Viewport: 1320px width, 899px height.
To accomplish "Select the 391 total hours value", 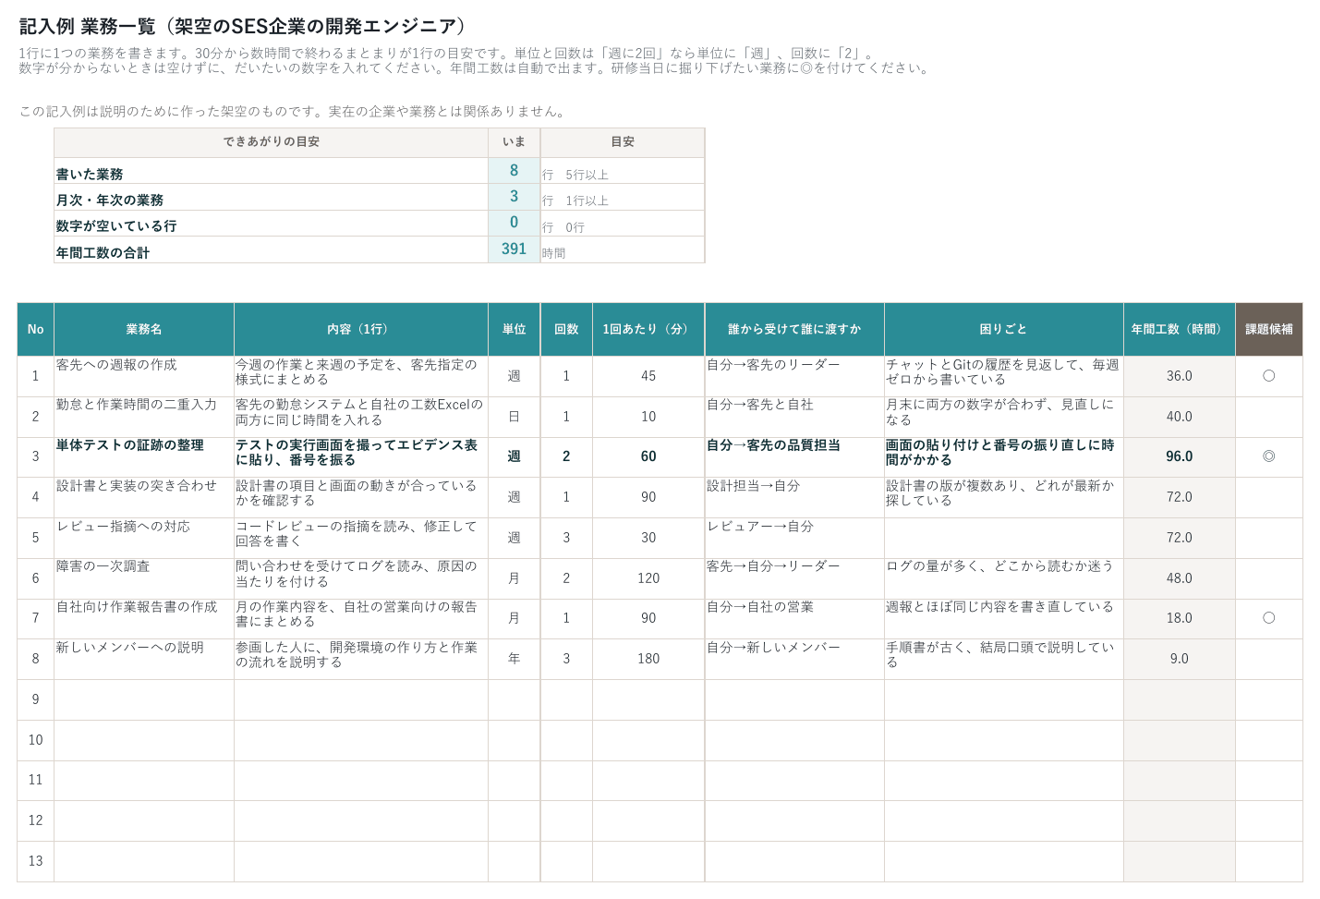I will (515, 249).
